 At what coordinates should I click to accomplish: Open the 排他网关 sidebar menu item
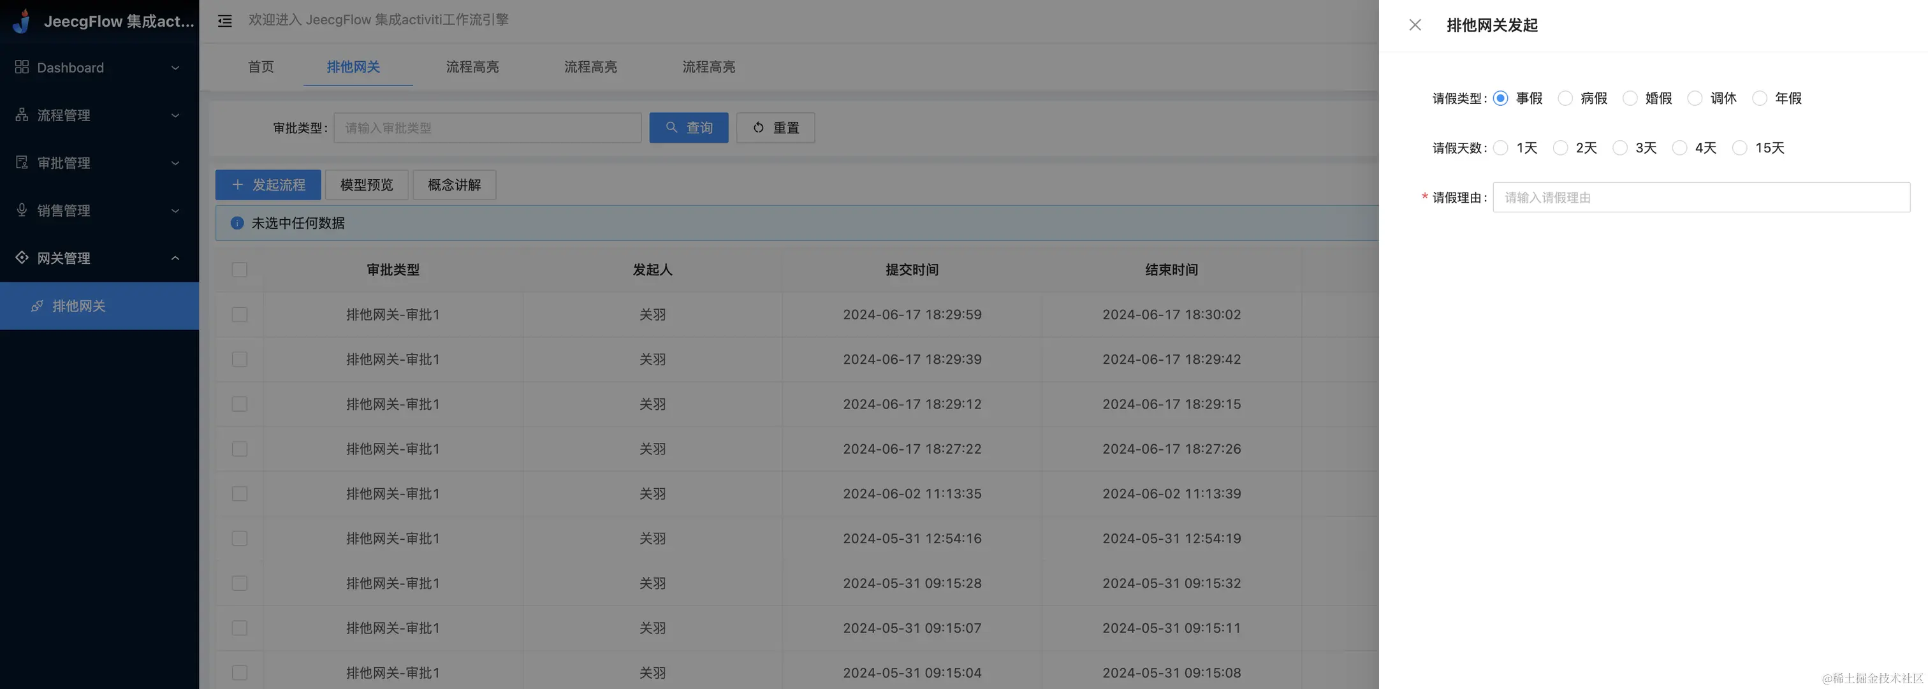(78, 306)
